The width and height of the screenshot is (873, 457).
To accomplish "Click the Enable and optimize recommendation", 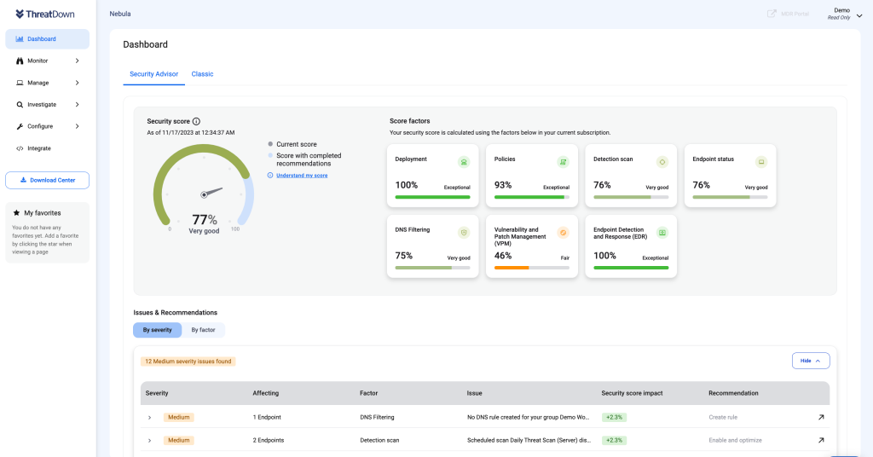I will click(735, 440).
